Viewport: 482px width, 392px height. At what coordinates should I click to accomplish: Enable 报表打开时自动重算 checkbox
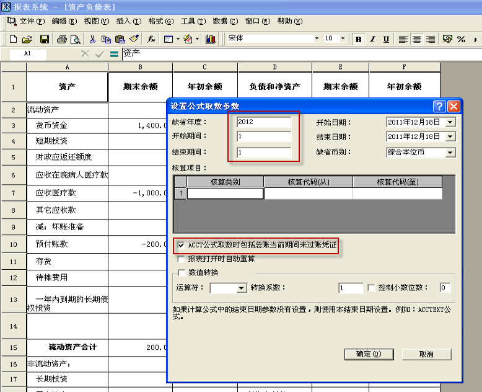pyautogui.click(x=181, y=259)
